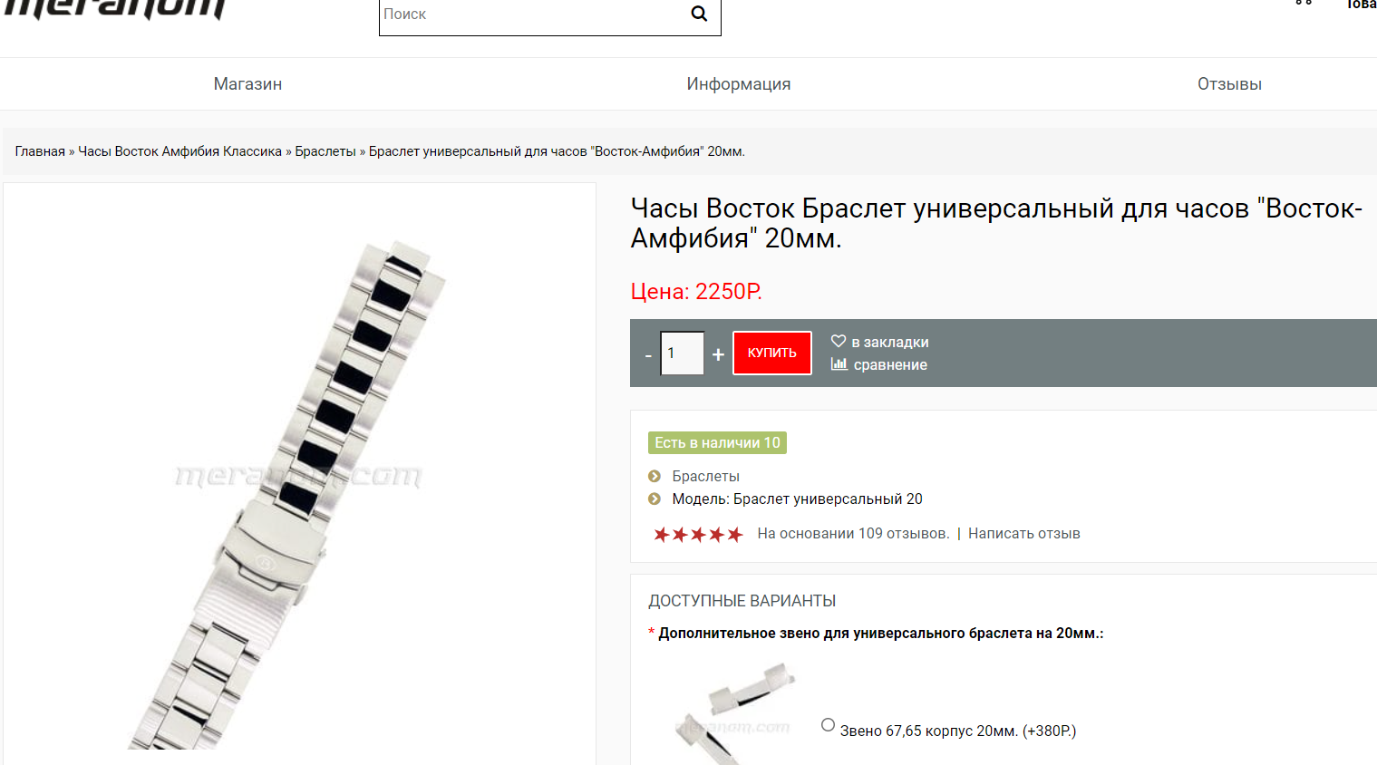The width and height of the screenshot is (1377, 765).
Task: Open the Отзывы menu item
Action: (x=1229, y=84)
